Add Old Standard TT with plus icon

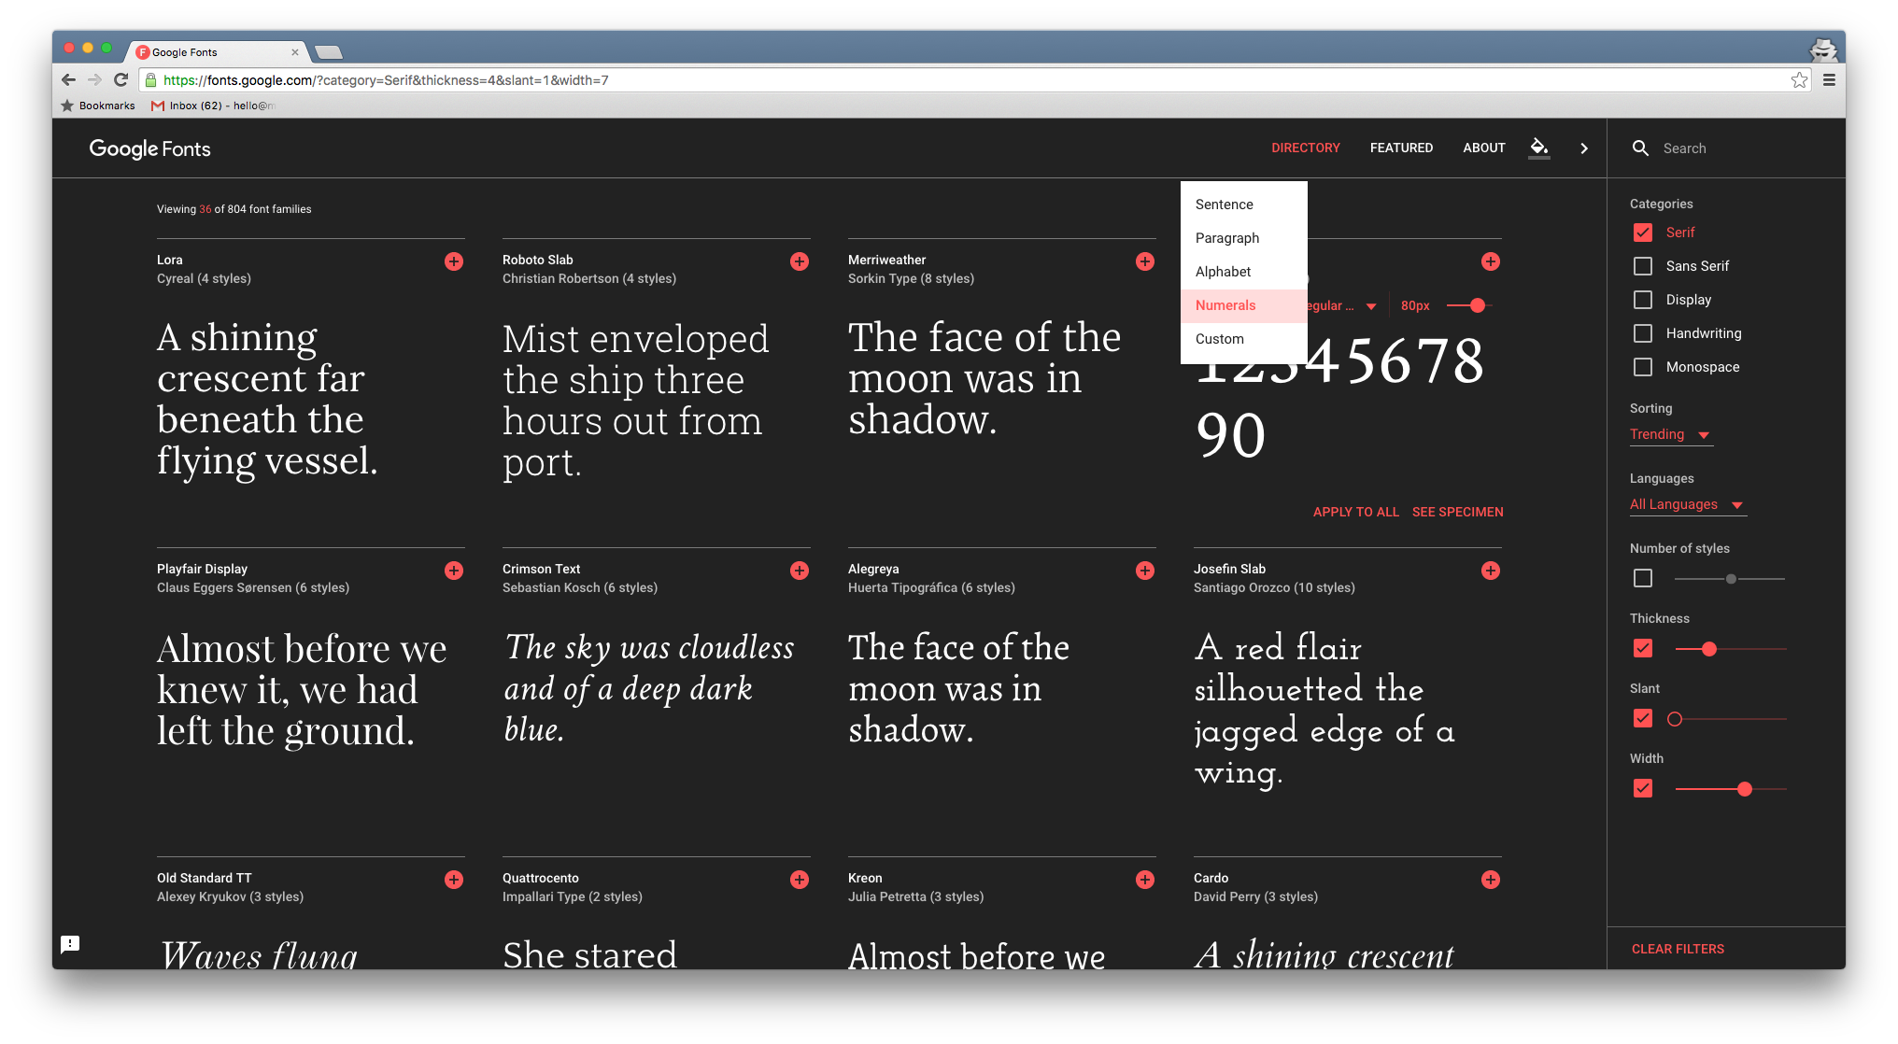click(x=454, y=880)
